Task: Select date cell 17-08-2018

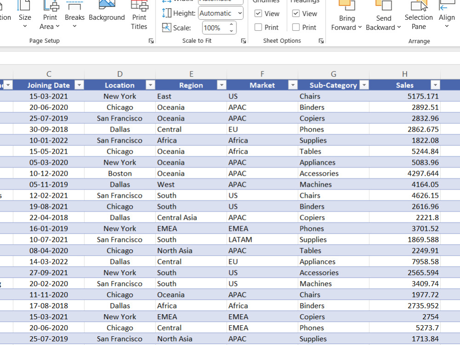Action: click(49, 306)
